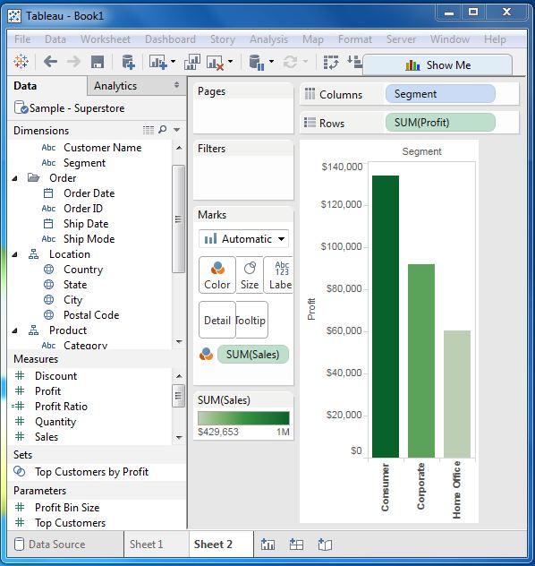Open the Size marks card
This screenshot has height=566, width=535.
click(x=250, y=275)
